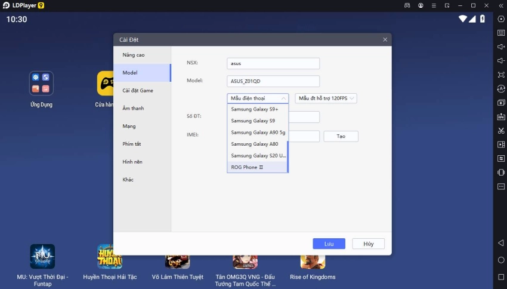Click the mini window icon in title bar
The height and width of the screenshot is (289, 507).
[447, 5]
